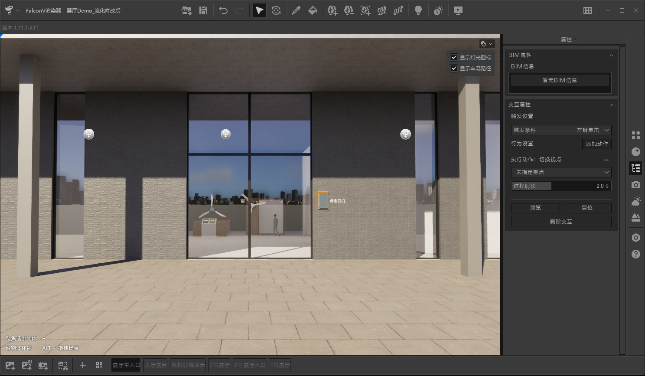Switch to the 大厅展台 viewpoint tab
645x376 pixels.
pyautogui.click(x=155, y=365)
